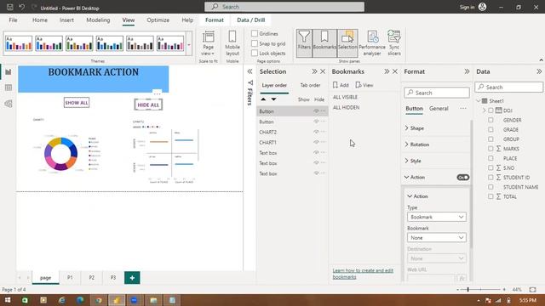Add a new bookmark
This screenshot has width=545, height=306.
coord(341,85)
